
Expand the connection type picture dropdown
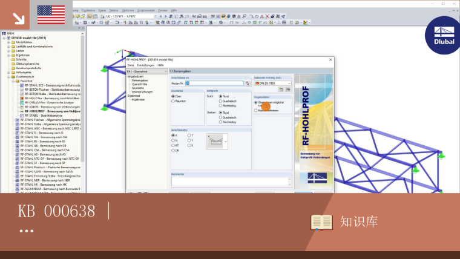click(226, 142)
